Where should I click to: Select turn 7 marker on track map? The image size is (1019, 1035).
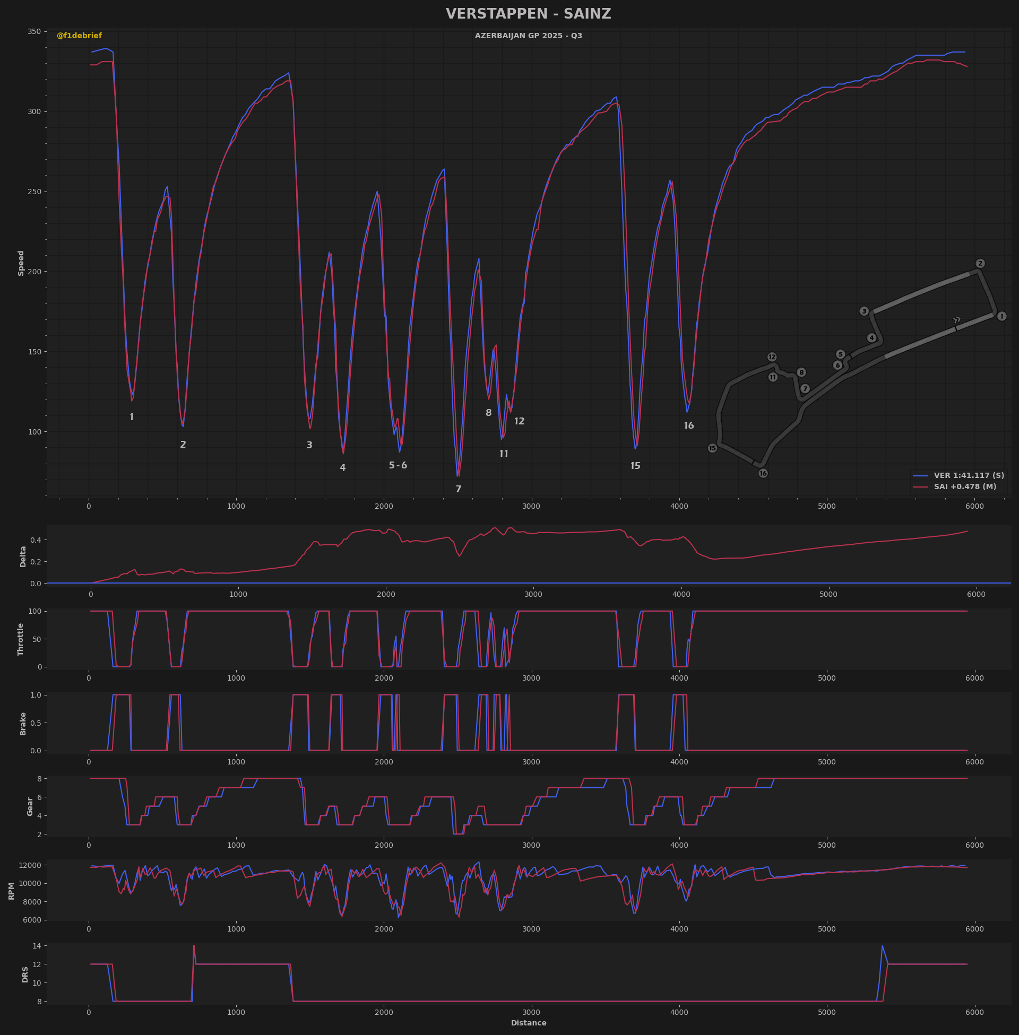[x=805, y=389]
